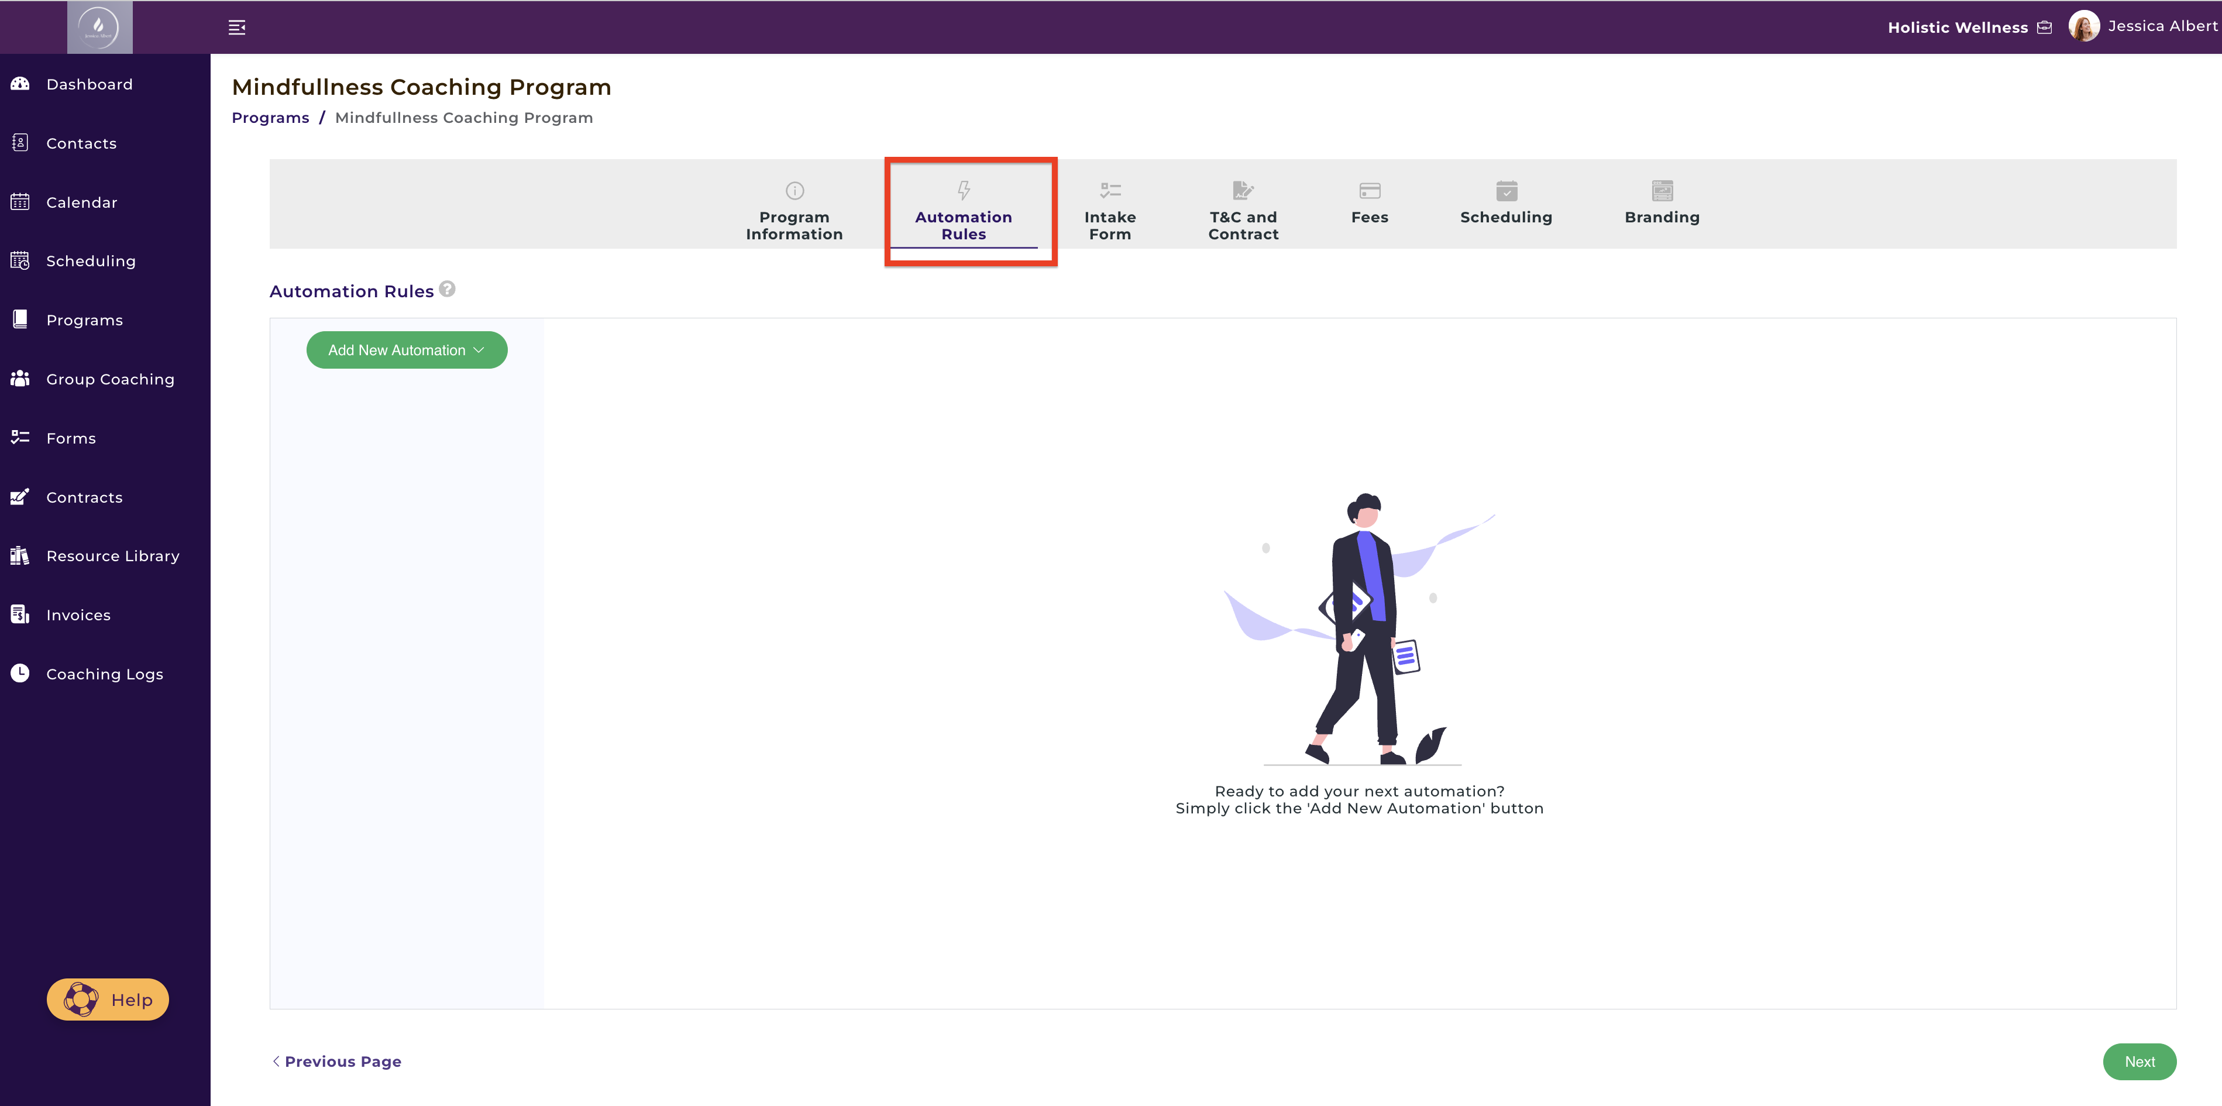Collapse the sidebar with hamburger menu icon
This screenshot has height=1106, width=2222.
click(x=237, y=28)
